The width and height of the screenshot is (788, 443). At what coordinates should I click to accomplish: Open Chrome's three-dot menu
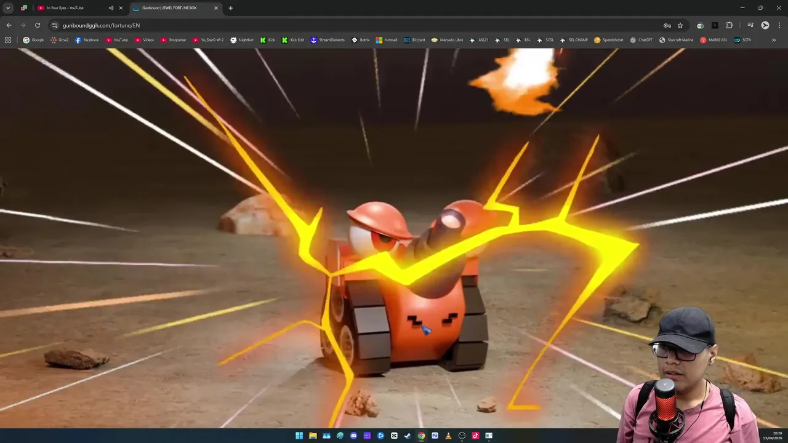point(779,25)
